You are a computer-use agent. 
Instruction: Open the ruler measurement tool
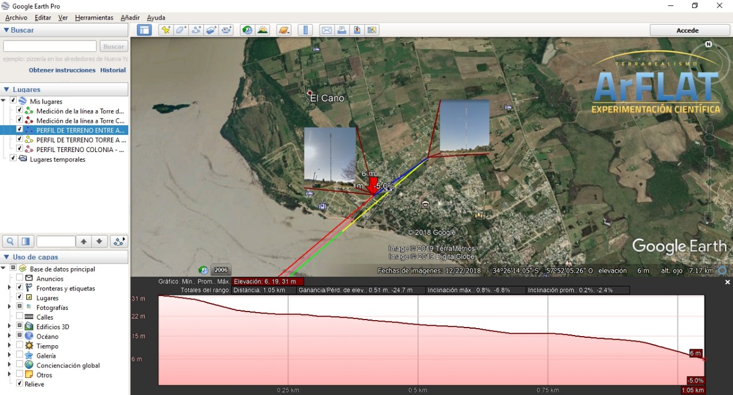tap(305, 30)
